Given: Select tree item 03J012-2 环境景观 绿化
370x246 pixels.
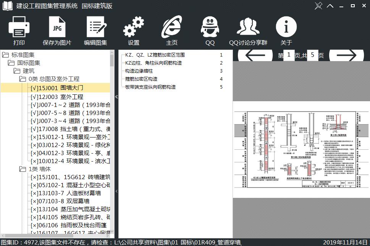Looking at the screenshot, I should tap(70, 145).
